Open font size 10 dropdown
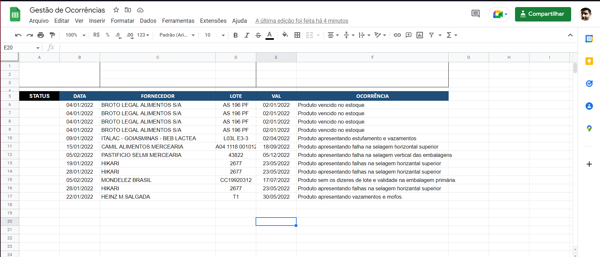The width and height of the screenshot is (600, 257). pos(215,35)
